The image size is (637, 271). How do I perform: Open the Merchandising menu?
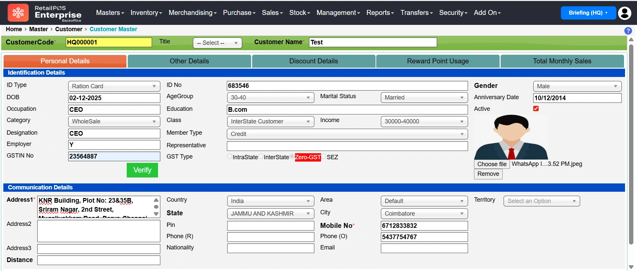[192, 13]
